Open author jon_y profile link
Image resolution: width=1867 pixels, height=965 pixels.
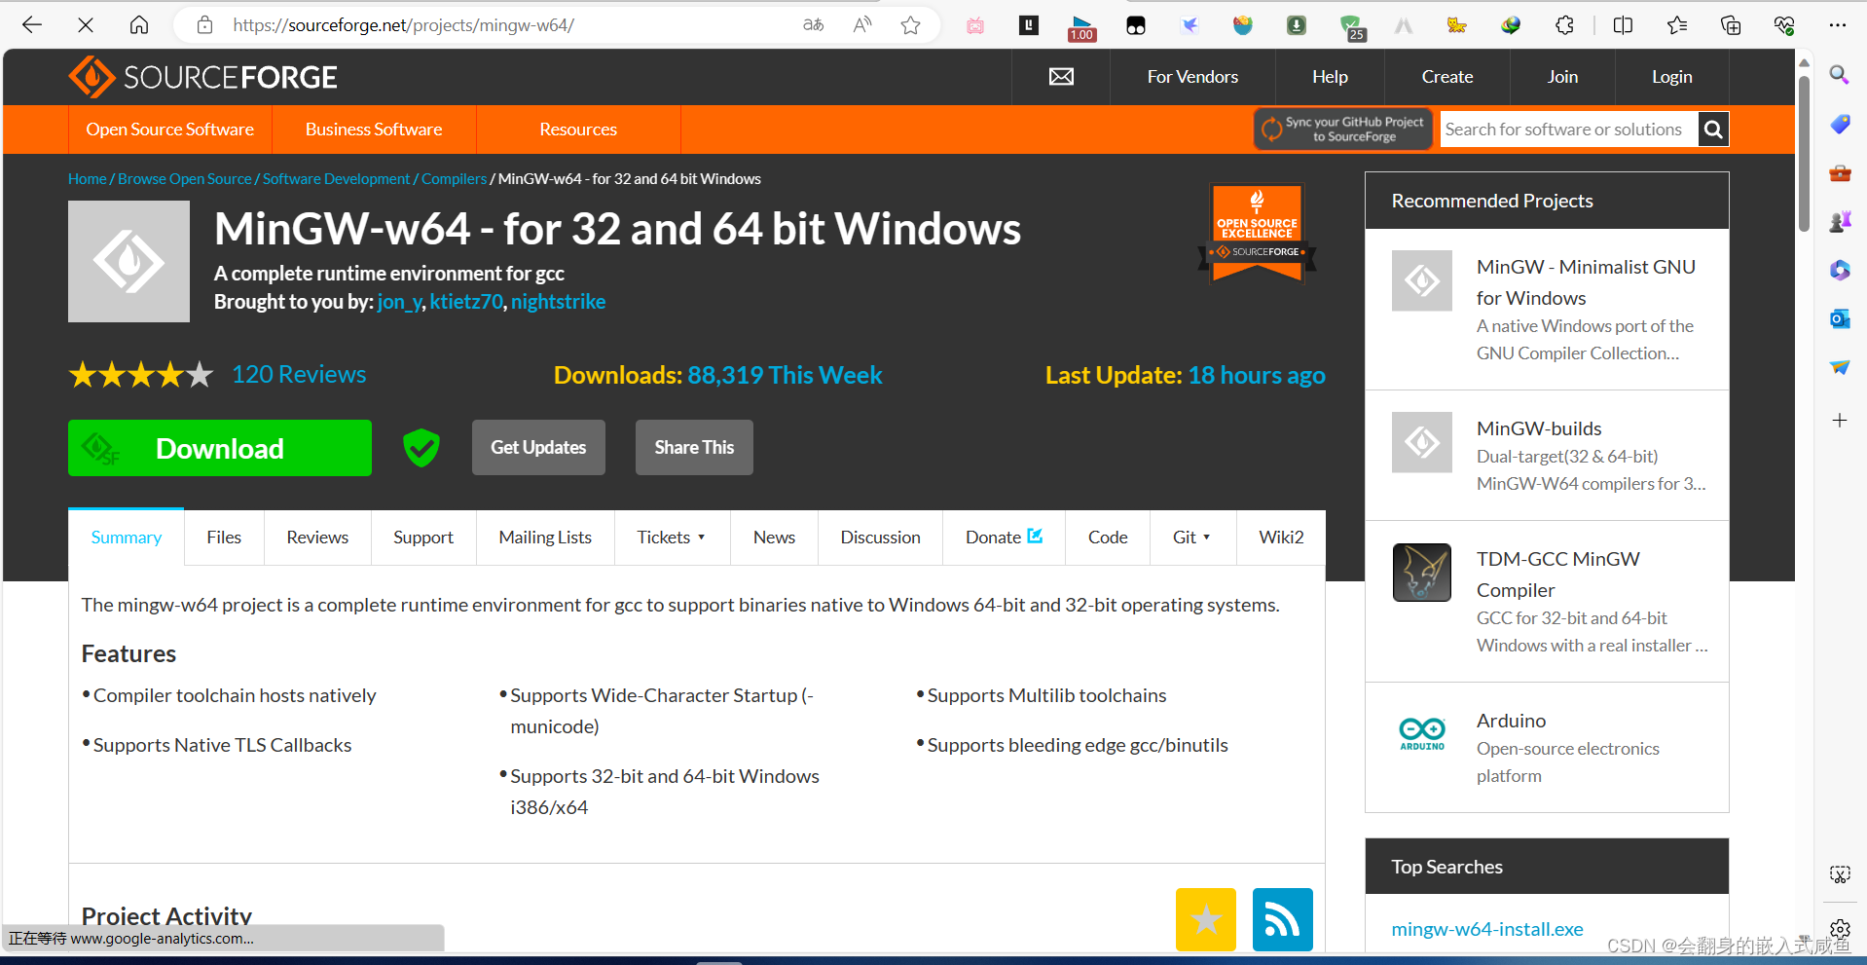coord(399,302)
